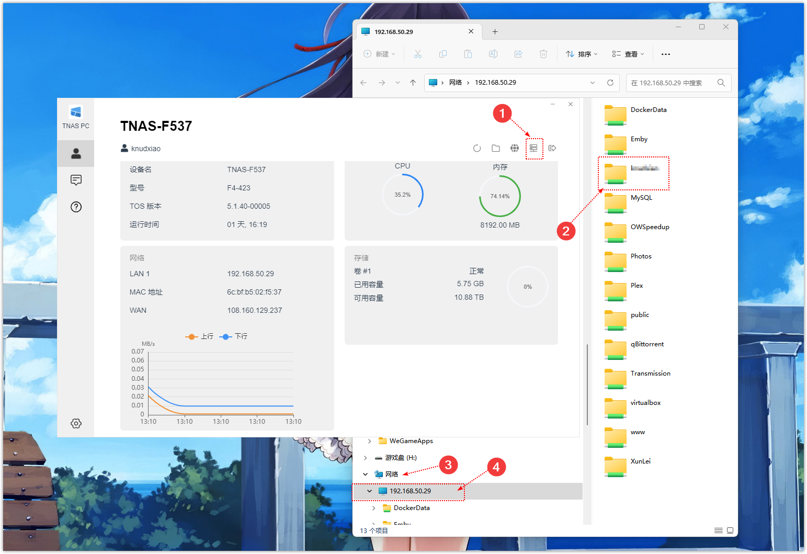This screenshot has height=554, width=807.
Task: Open the 查看 view dropdown
Action: [628, 54]
